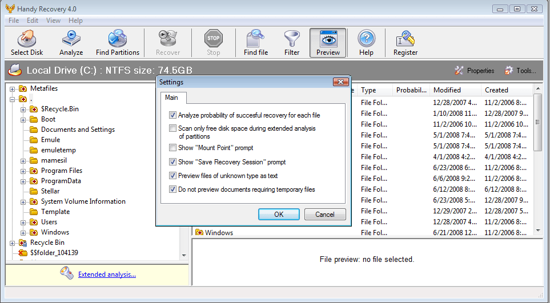Viewport: 550px width, 303px height.
Task: Select the $Recycle.Bin folder icon
Action: pos(34,110)
